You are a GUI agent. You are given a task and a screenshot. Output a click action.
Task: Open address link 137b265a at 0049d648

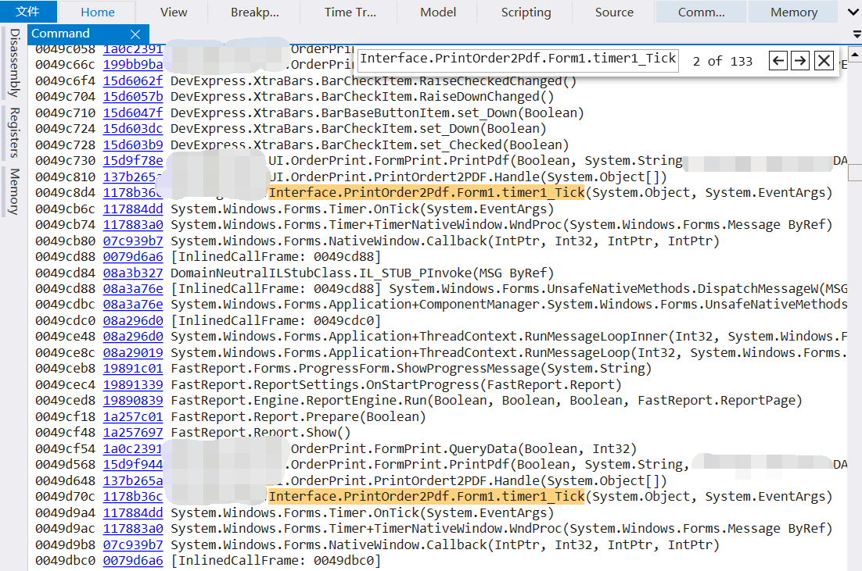tap(133, 481)
